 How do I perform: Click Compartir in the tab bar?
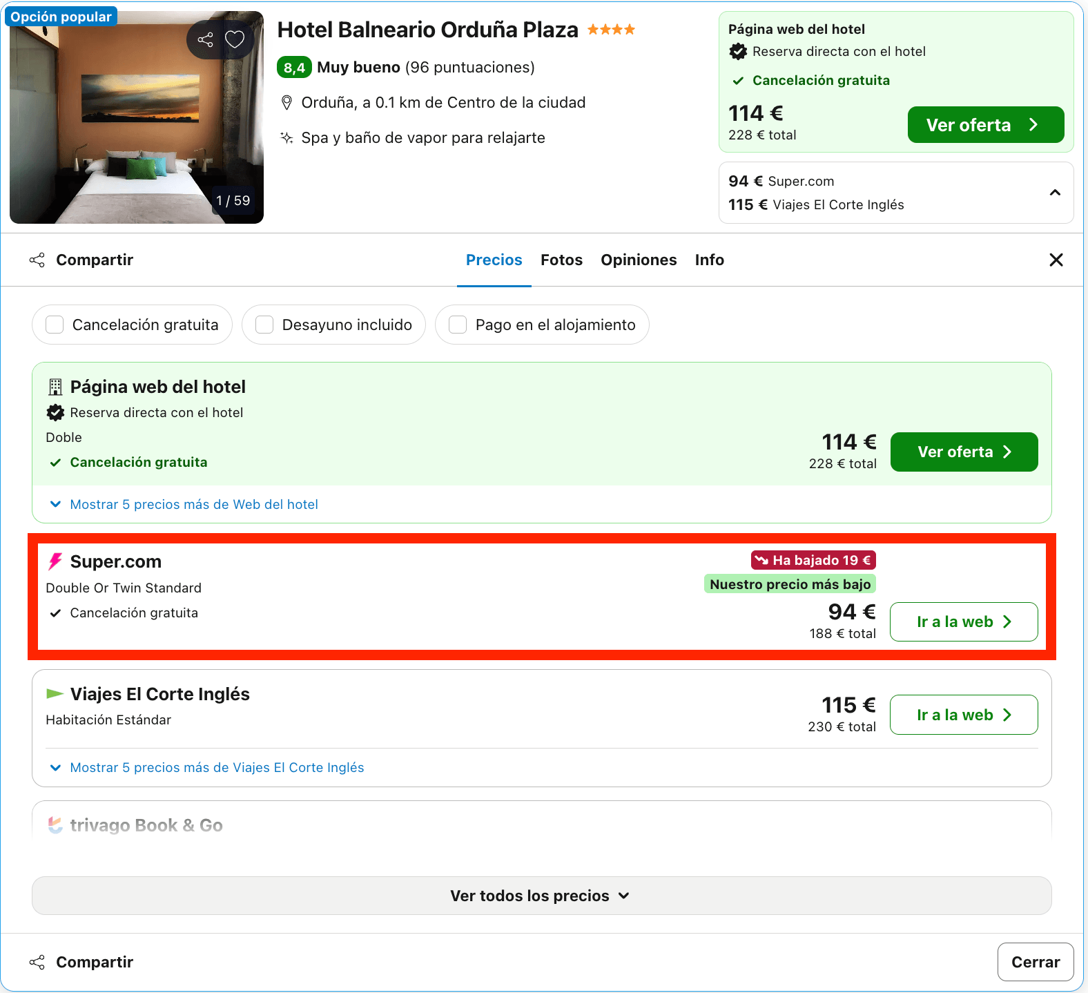95,260
